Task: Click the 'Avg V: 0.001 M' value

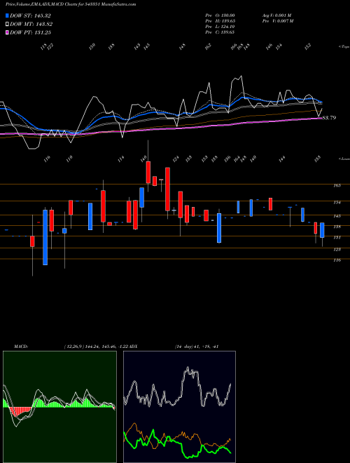Action: [276, 15]
